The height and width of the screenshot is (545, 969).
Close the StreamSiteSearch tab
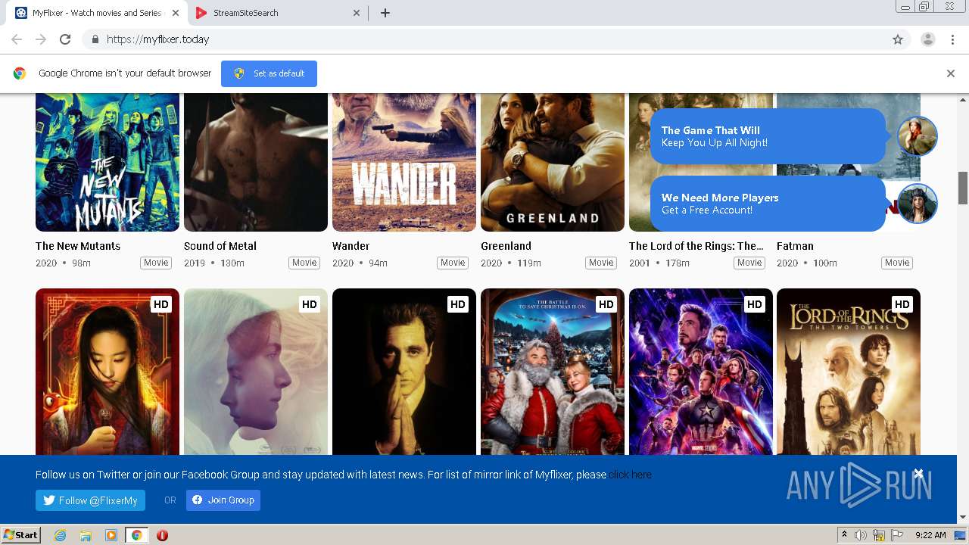[x=357, y=13]
